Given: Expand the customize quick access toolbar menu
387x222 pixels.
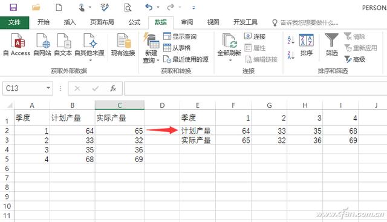Looking at the screenshot, I should (193, 8).
